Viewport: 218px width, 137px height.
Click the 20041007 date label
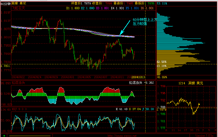[101, 77]
